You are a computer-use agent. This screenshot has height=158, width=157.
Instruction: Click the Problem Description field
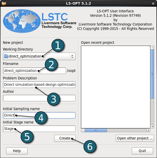pos(39,85)
